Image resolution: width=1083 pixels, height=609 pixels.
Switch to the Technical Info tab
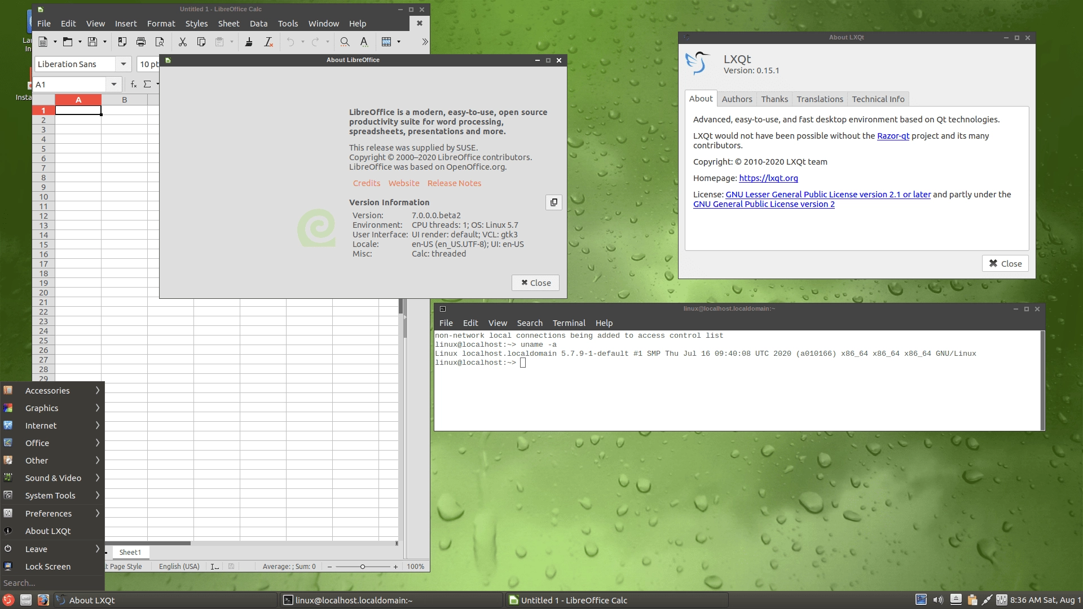tap(878, 99)
